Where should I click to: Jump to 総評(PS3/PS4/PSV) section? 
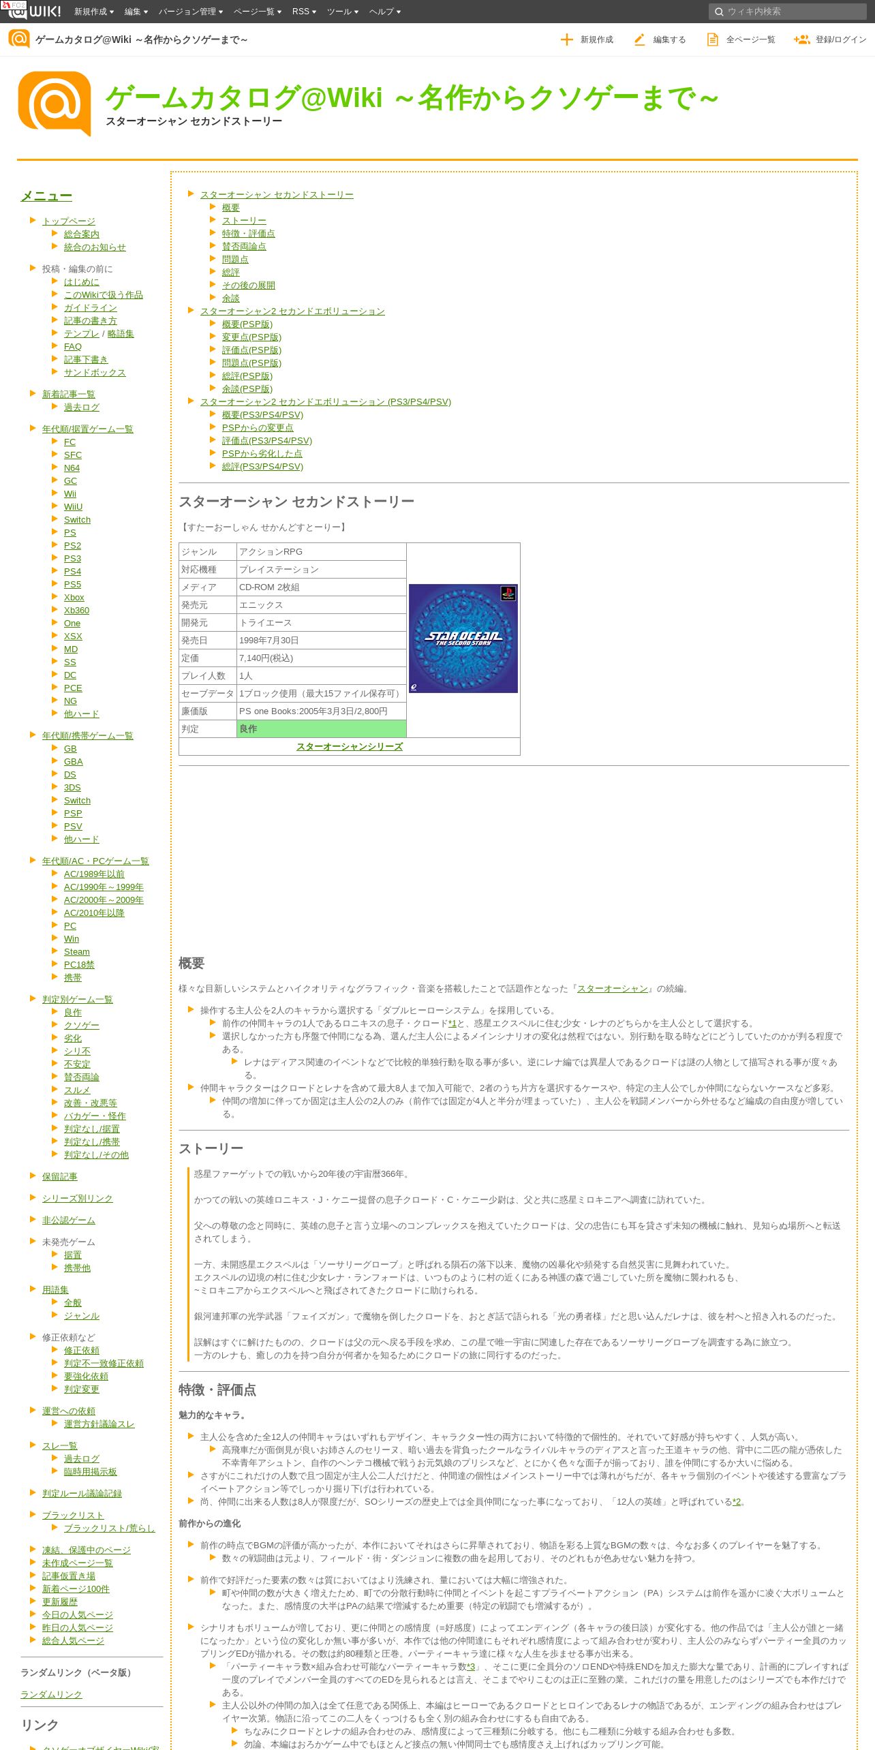point(262,467)
